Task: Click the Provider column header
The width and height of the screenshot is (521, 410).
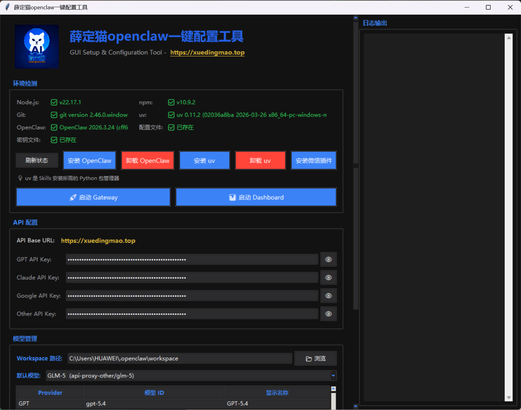Action: tap(50, 393)
